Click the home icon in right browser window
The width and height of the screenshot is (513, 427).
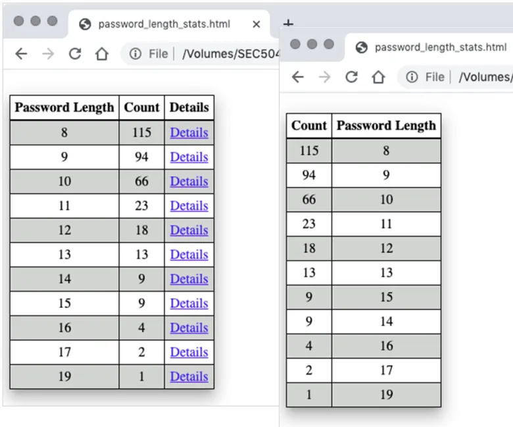[378, 77]
